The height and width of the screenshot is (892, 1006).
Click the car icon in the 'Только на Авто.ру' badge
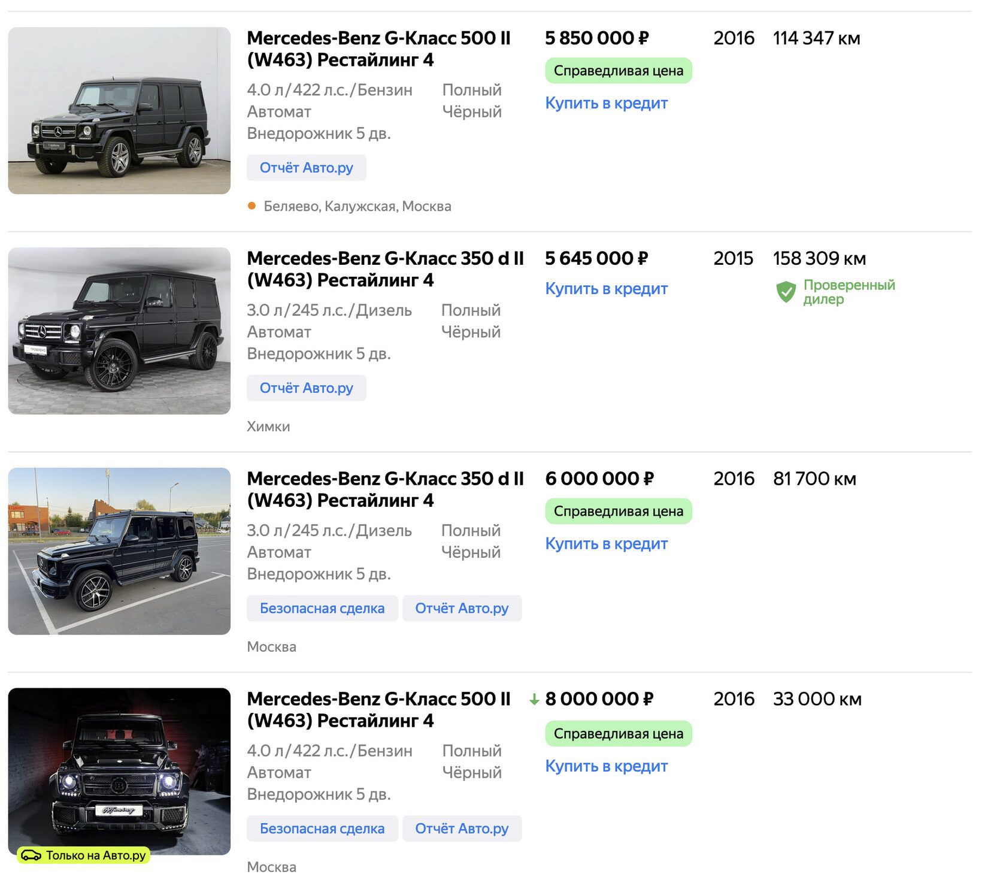tap(31, 855)
